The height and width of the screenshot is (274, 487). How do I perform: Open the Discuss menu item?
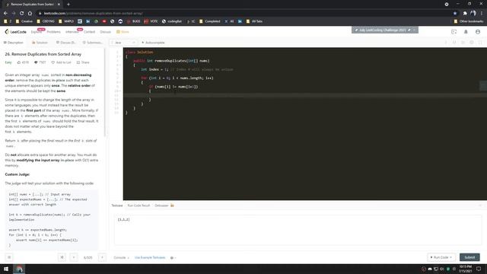pos(105,32)
